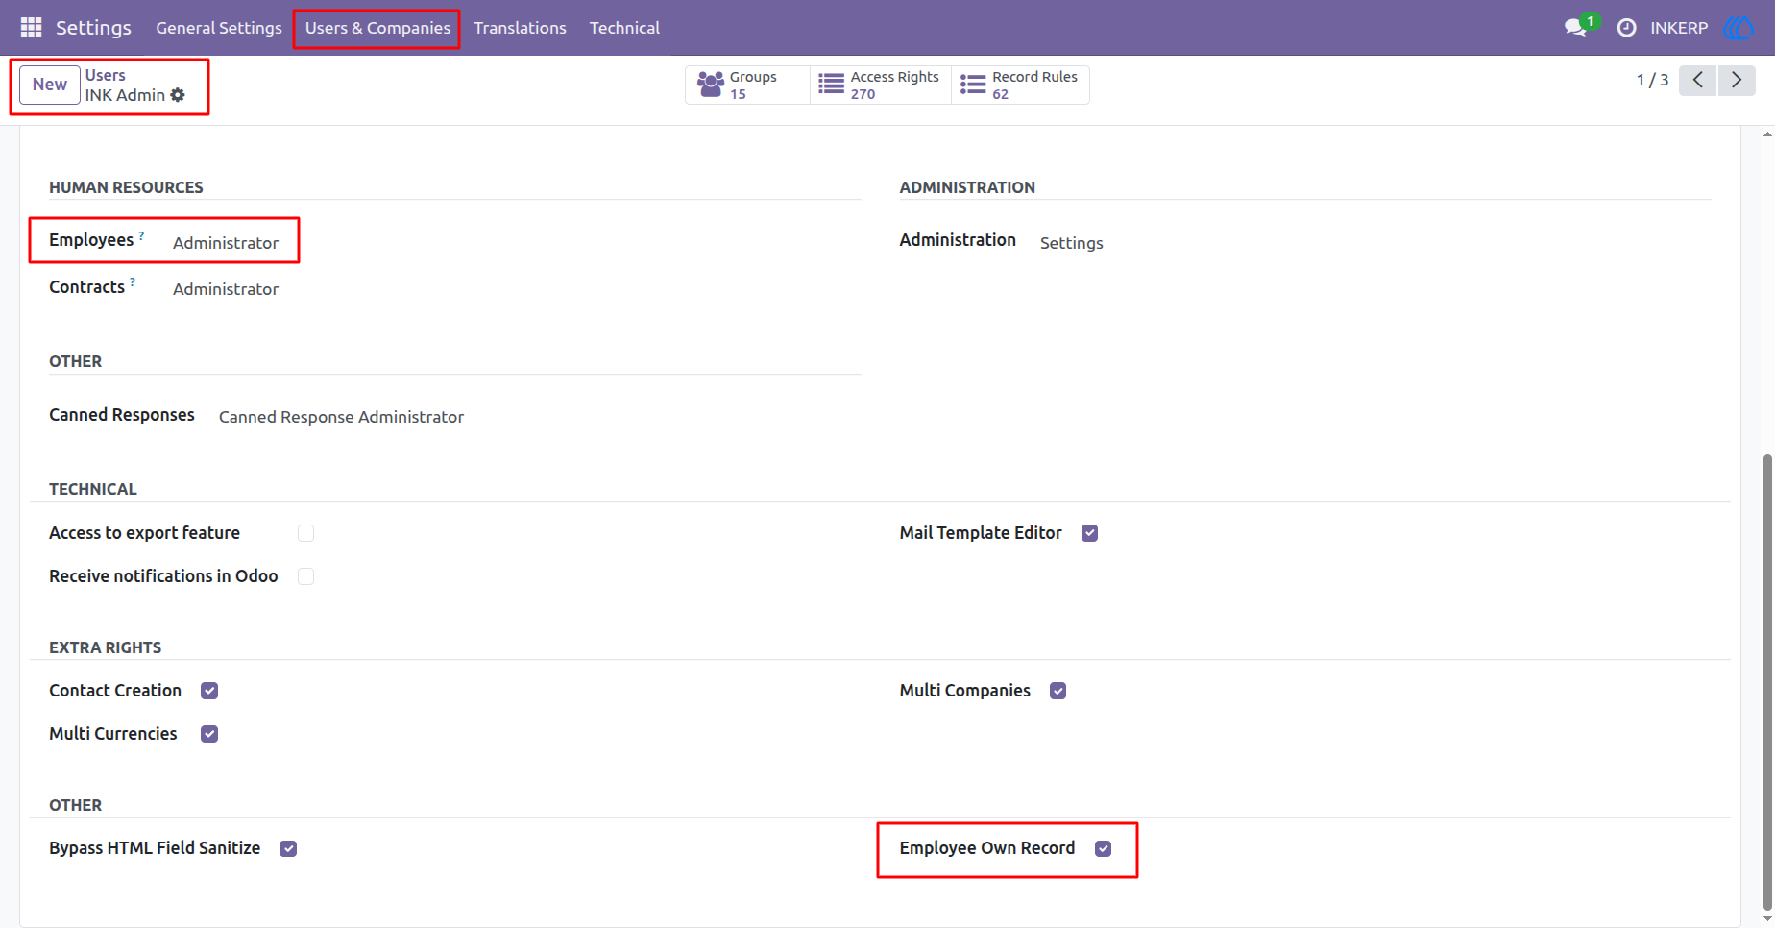Toggle the Multi Currencies checkbox
The width and height of the screenshot is (1775, 928).
pyautogui.click(x=209, y=734)
